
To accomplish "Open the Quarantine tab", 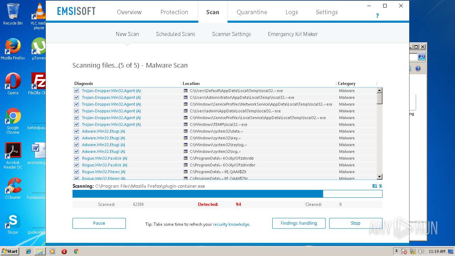I will point(252,12).
